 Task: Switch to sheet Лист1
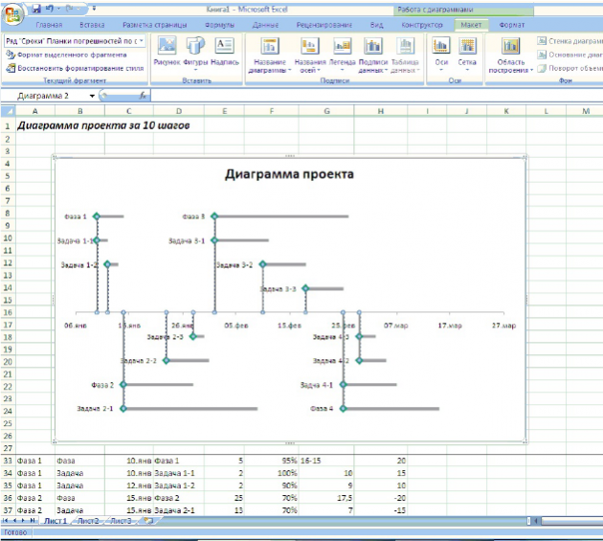(56, 521)
